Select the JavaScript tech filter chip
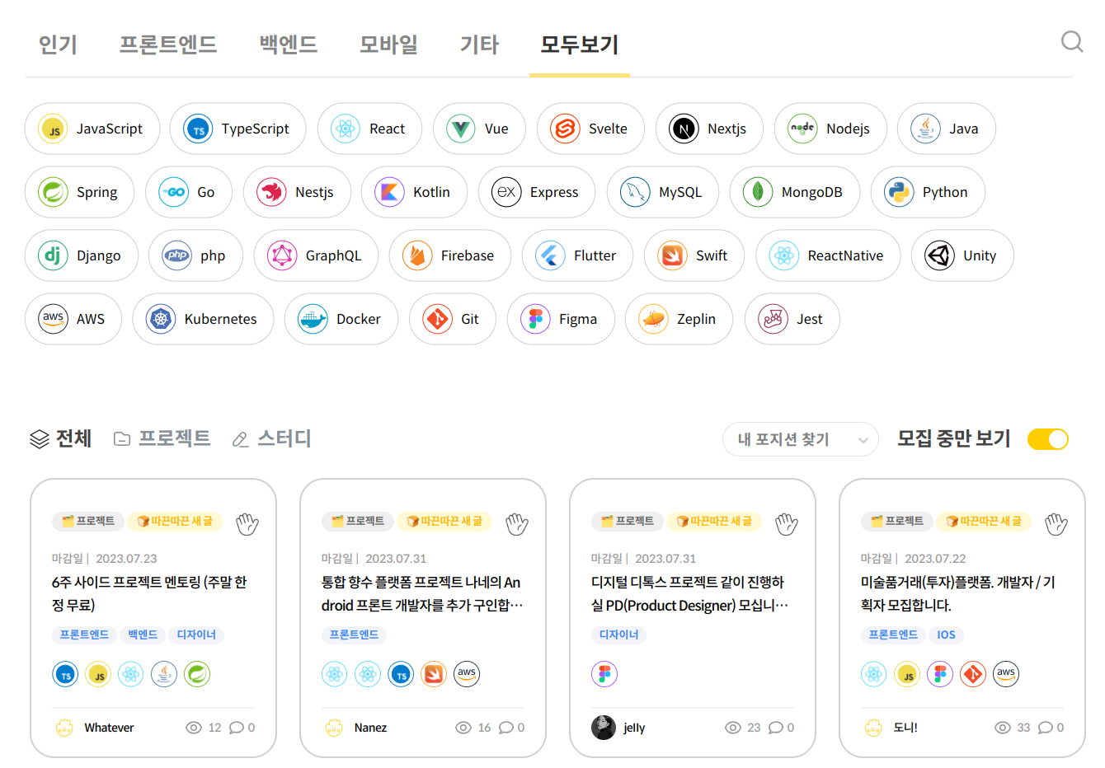1105x768 pixels. coord(92,129)
